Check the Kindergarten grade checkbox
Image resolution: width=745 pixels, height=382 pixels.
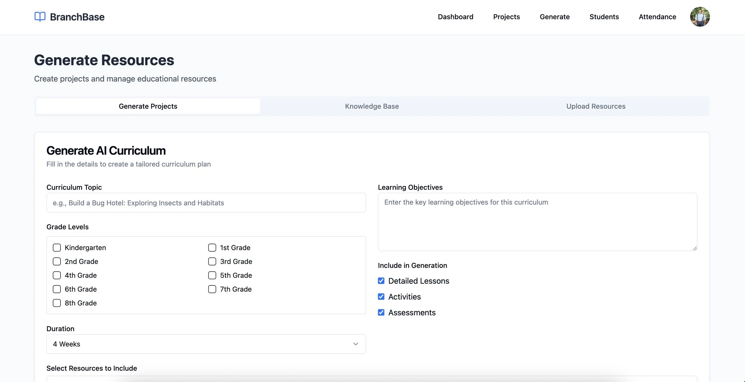click(x=57, y=248)
